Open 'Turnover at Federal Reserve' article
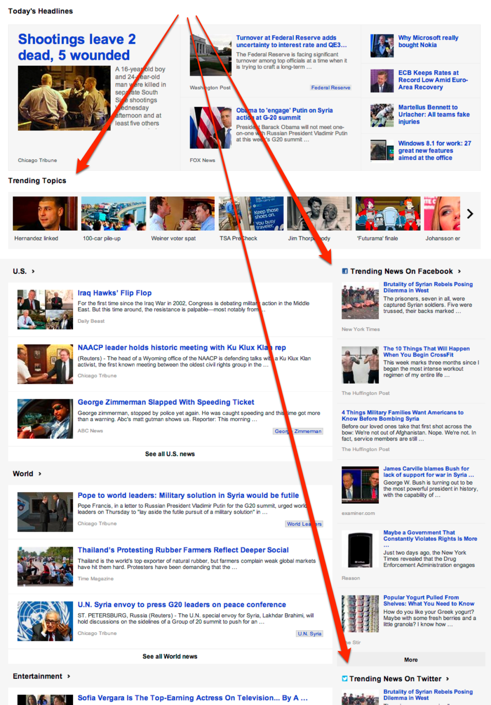Screen dimensions: 491x705 coord(291,41)
